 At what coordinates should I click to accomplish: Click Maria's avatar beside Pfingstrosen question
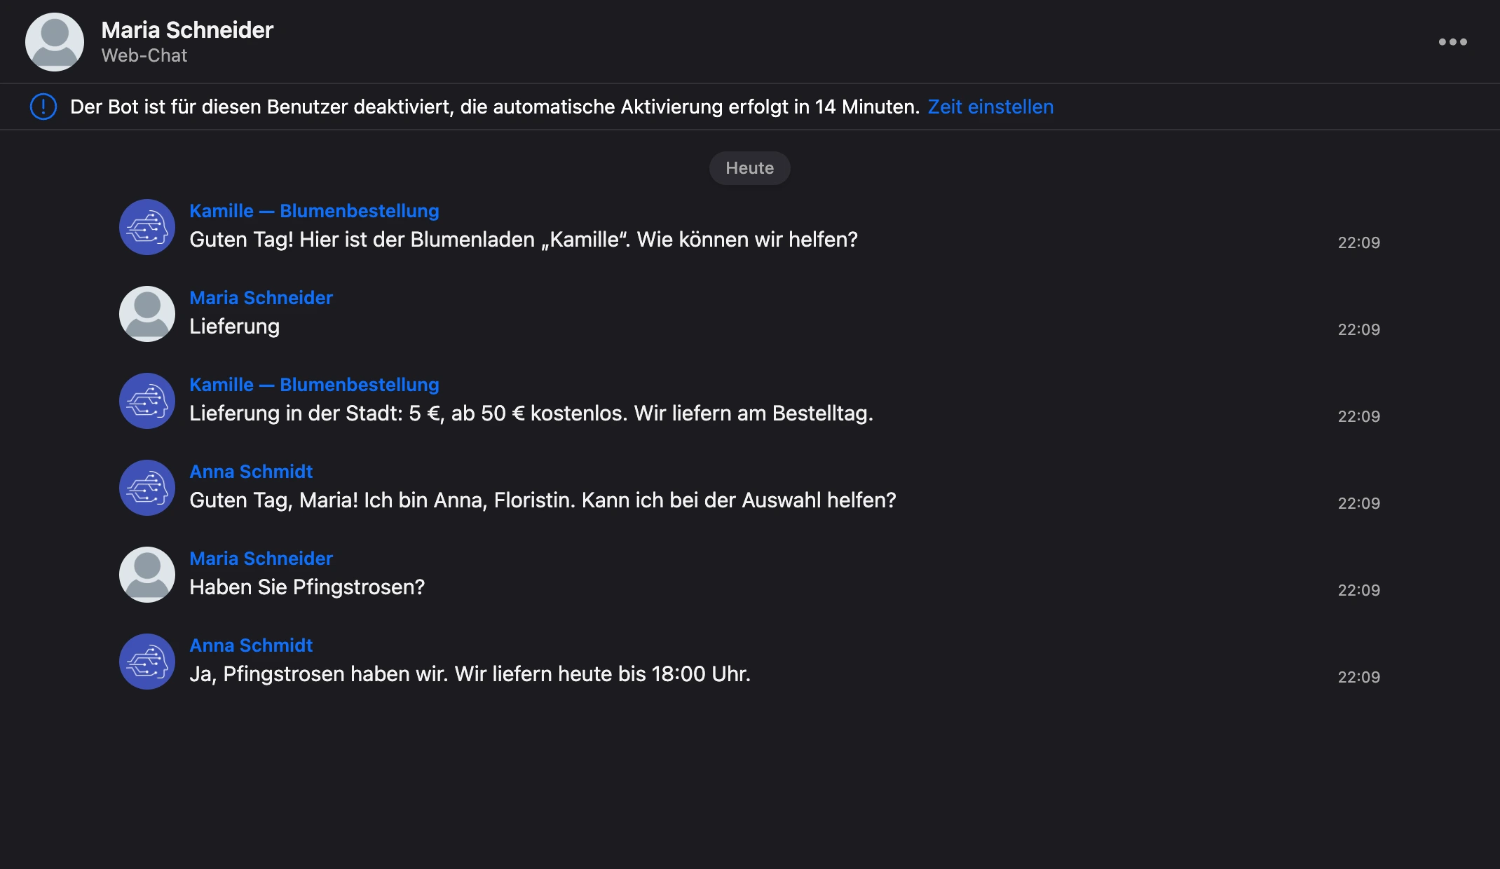coord(147,575)
